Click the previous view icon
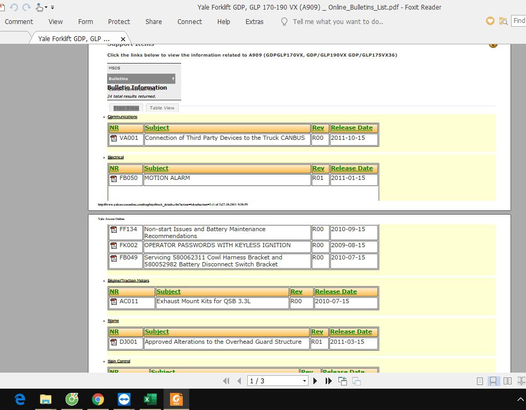526x410 pixels. 343,381
